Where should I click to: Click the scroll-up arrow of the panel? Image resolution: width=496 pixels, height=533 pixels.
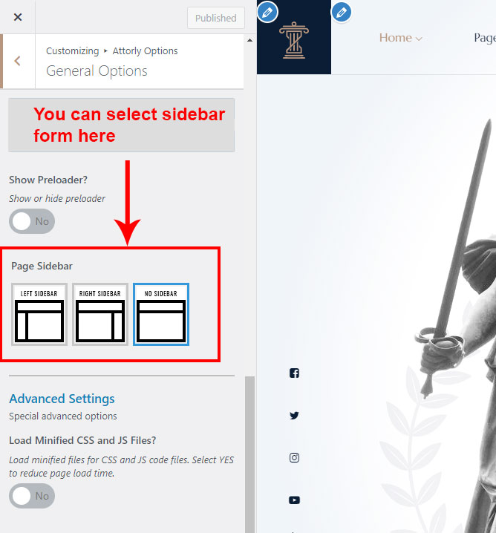[250, 40]
